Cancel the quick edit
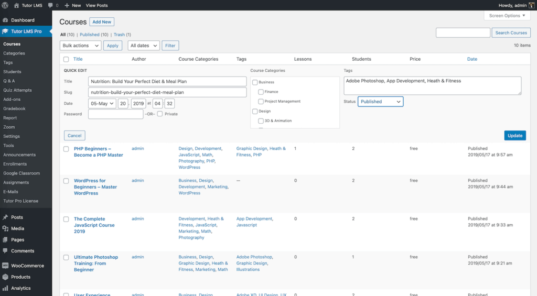Image resolution: width=537 pixels, height=296 pixels. point(74,136)
